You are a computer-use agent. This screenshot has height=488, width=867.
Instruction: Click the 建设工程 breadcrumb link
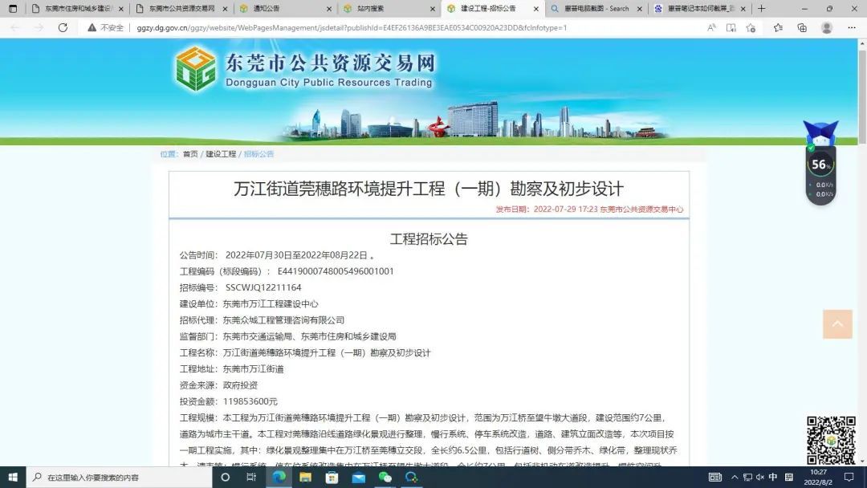[221, 154]
